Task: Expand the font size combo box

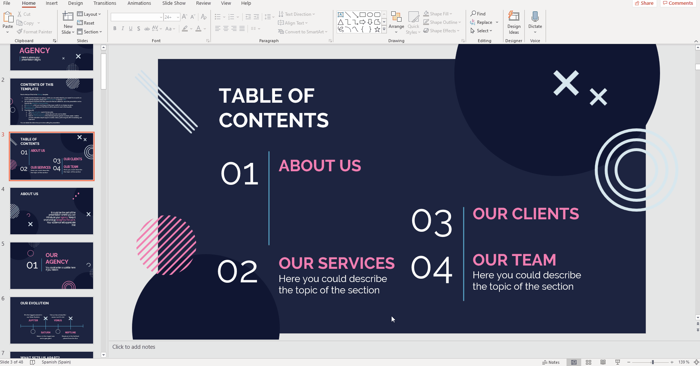Action: click(178, 17)
